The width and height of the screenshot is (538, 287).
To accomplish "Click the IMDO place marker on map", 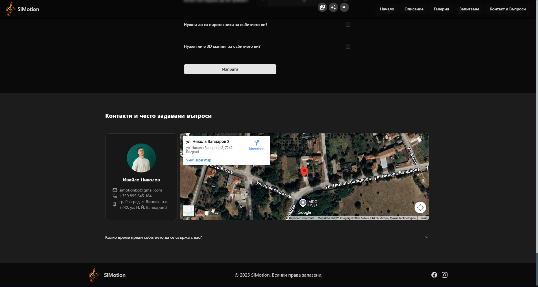I will (303, 203).
